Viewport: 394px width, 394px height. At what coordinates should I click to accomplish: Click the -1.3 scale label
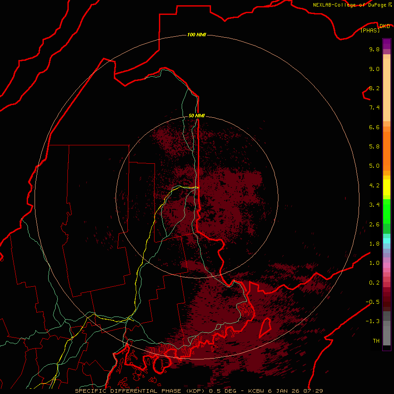pyautogui.click(x=373, y=321)
